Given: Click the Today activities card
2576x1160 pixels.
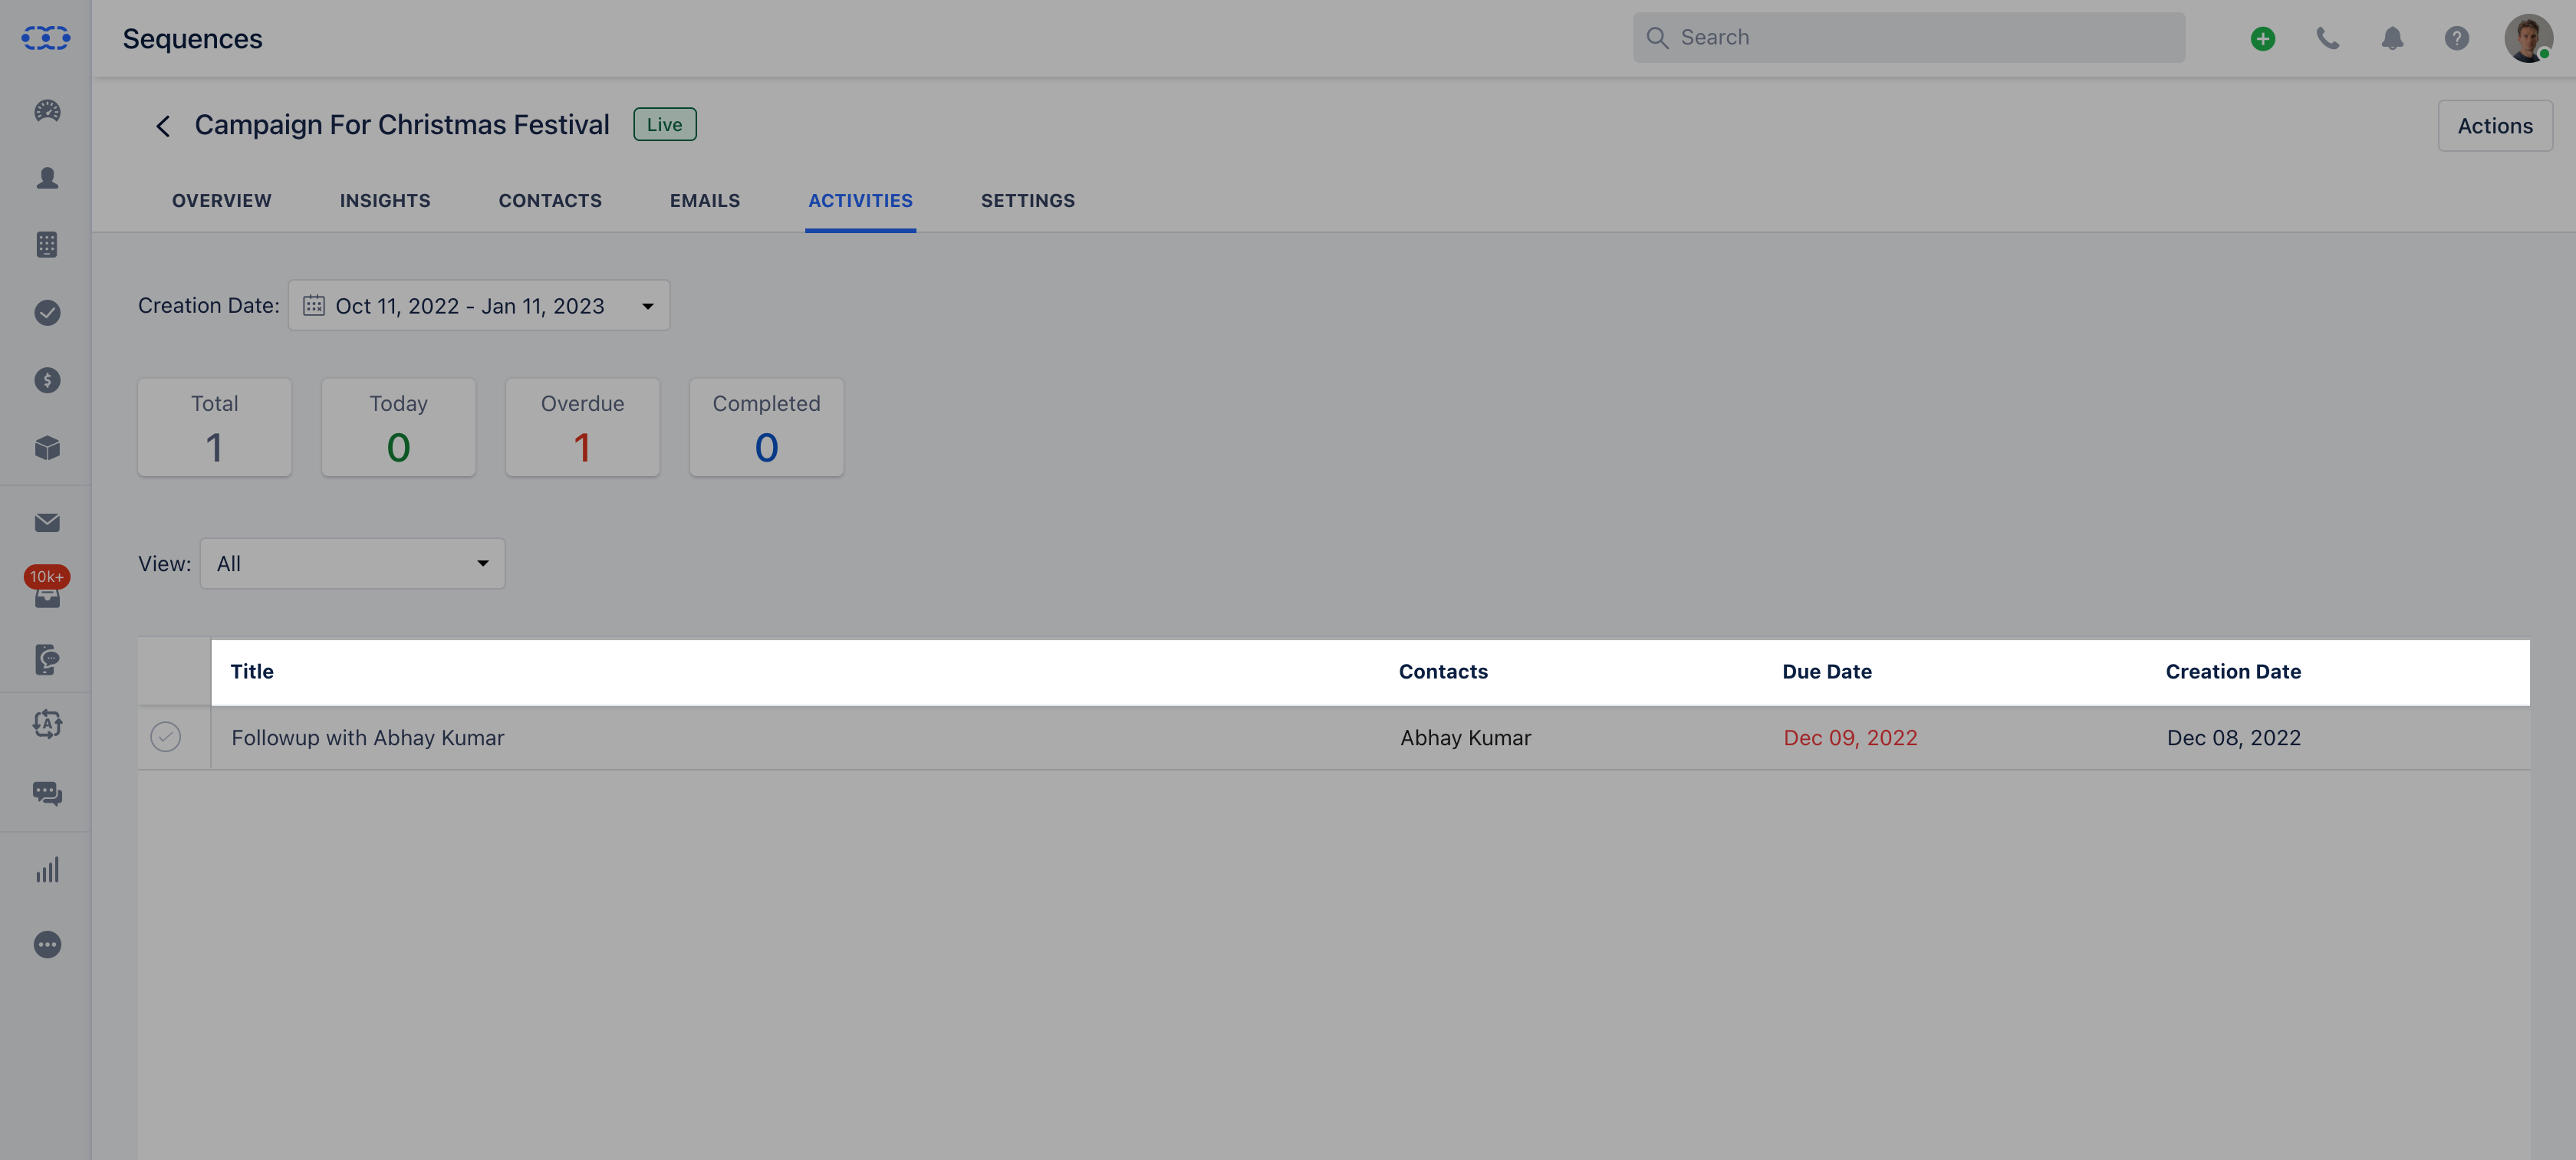Looking at the screenshot, I should pyautogui.click(x=399, y=427).
